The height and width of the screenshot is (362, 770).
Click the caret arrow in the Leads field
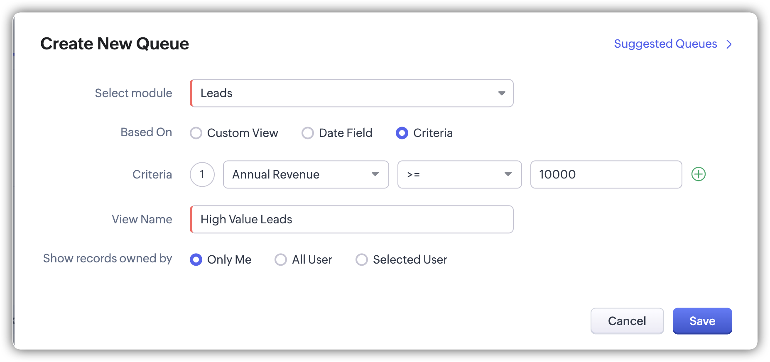point(502,93)
